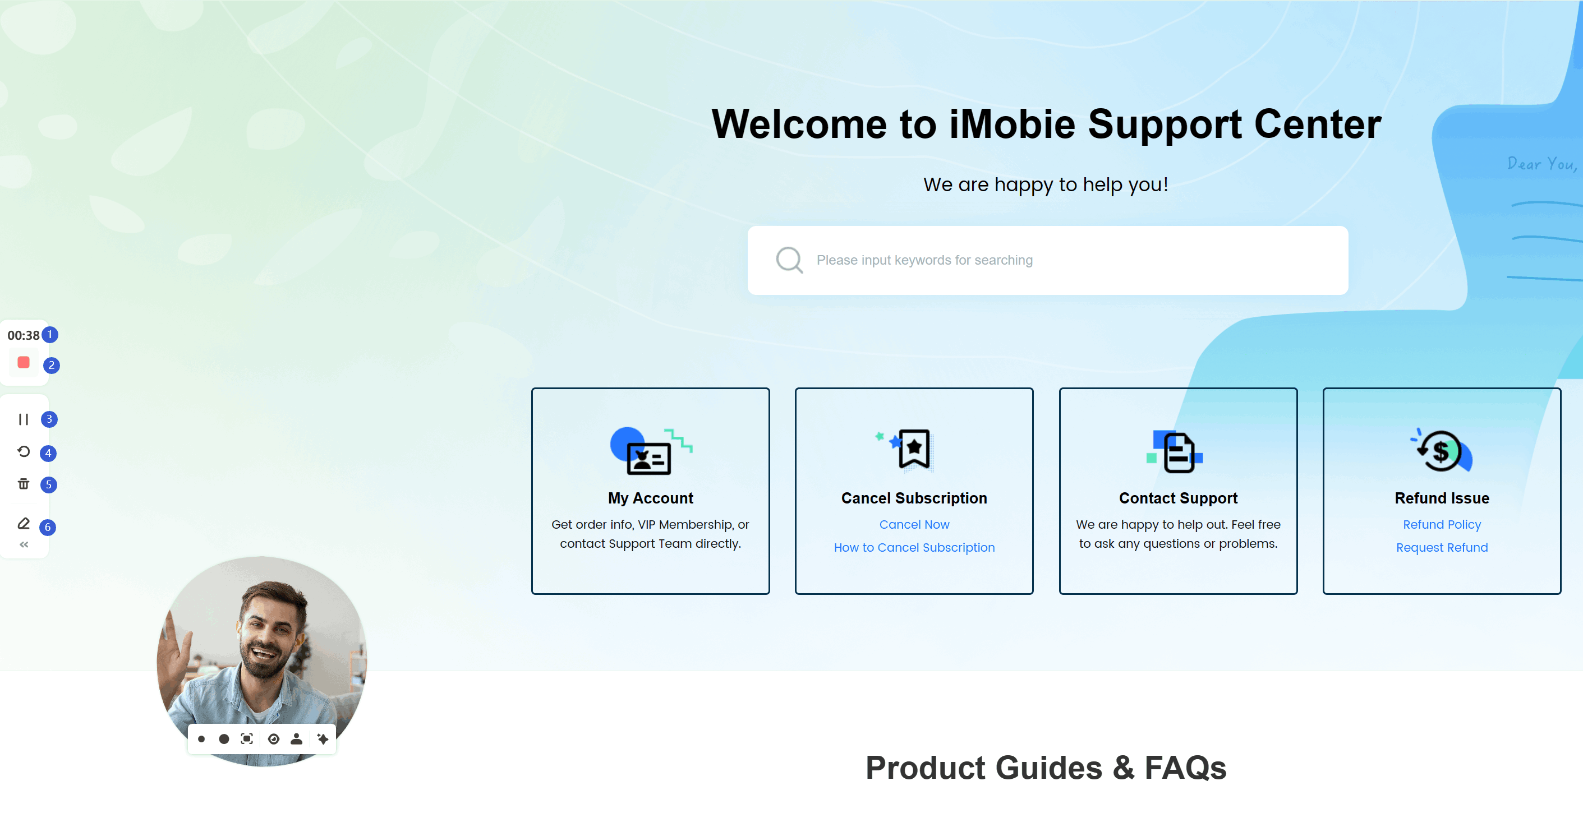Click the Cancel Now subscription link
This screenshot has height=827, width=1583.
[x=913, y=524]
